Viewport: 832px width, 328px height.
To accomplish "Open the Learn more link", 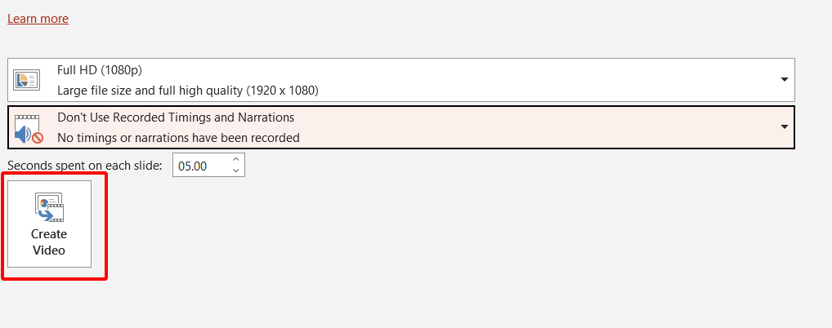I will coord(38,18).
